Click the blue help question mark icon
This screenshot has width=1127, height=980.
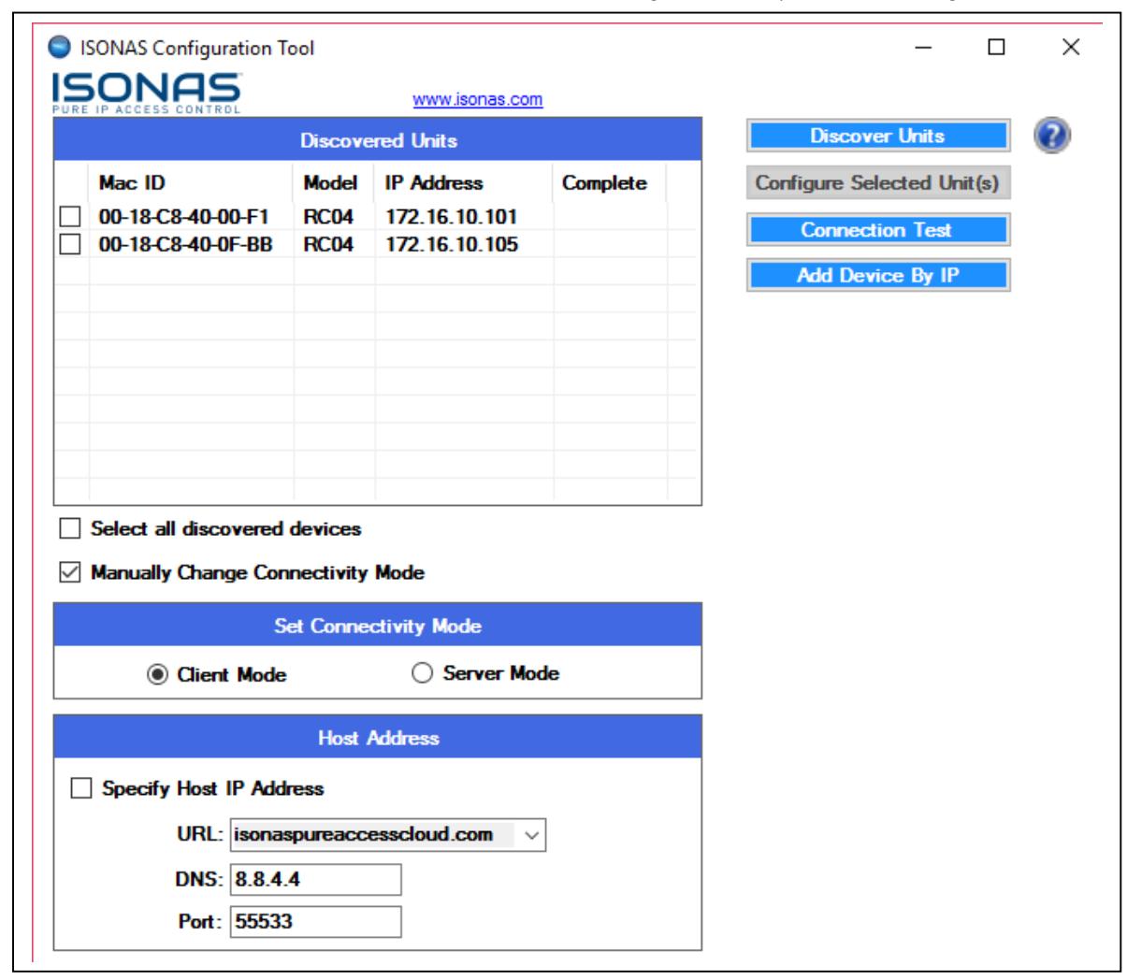pyautogui.click(x=1052, y=137)
